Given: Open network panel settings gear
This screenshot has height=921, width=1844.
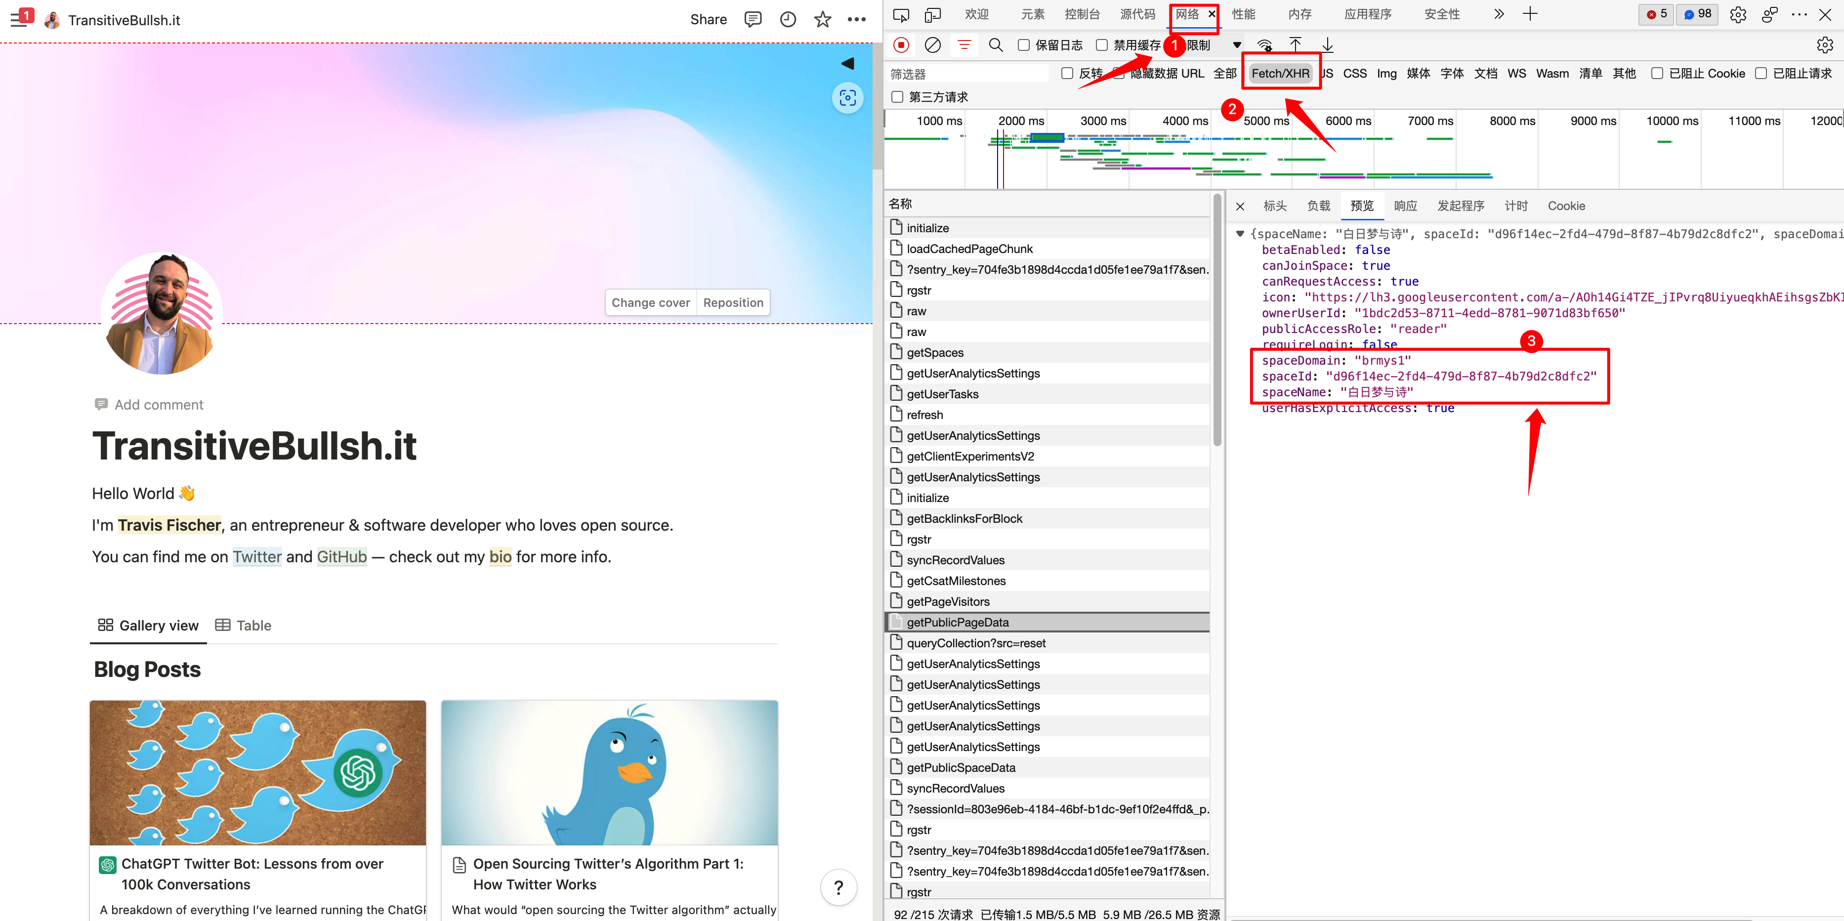Looking at the screenshot, I should pyautogui.click(x=1825, y=45).
